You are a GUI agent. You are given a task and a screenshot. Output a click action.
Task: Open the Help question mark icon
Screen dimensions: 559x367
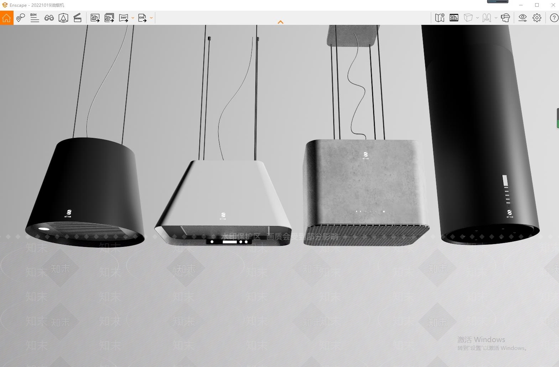(554, 18)
